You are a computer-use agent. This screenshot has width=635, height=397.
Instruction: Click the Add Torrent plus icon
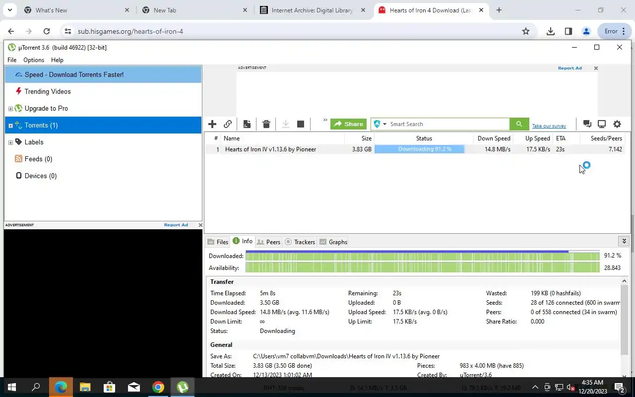pos(212,124)
